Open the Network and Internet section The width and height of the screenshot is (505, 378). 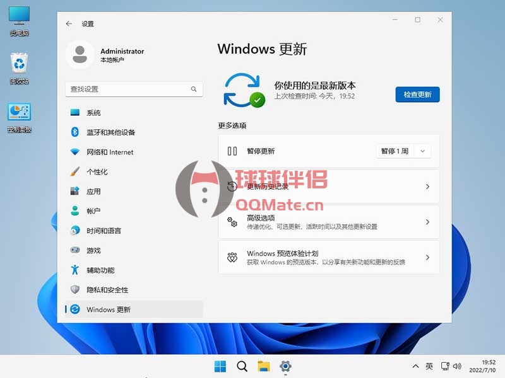[110, 152]
